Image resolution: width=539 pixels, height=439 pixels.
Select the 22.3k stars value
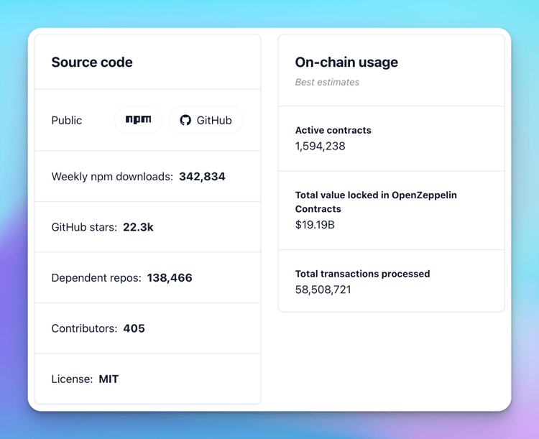(138, 227)
